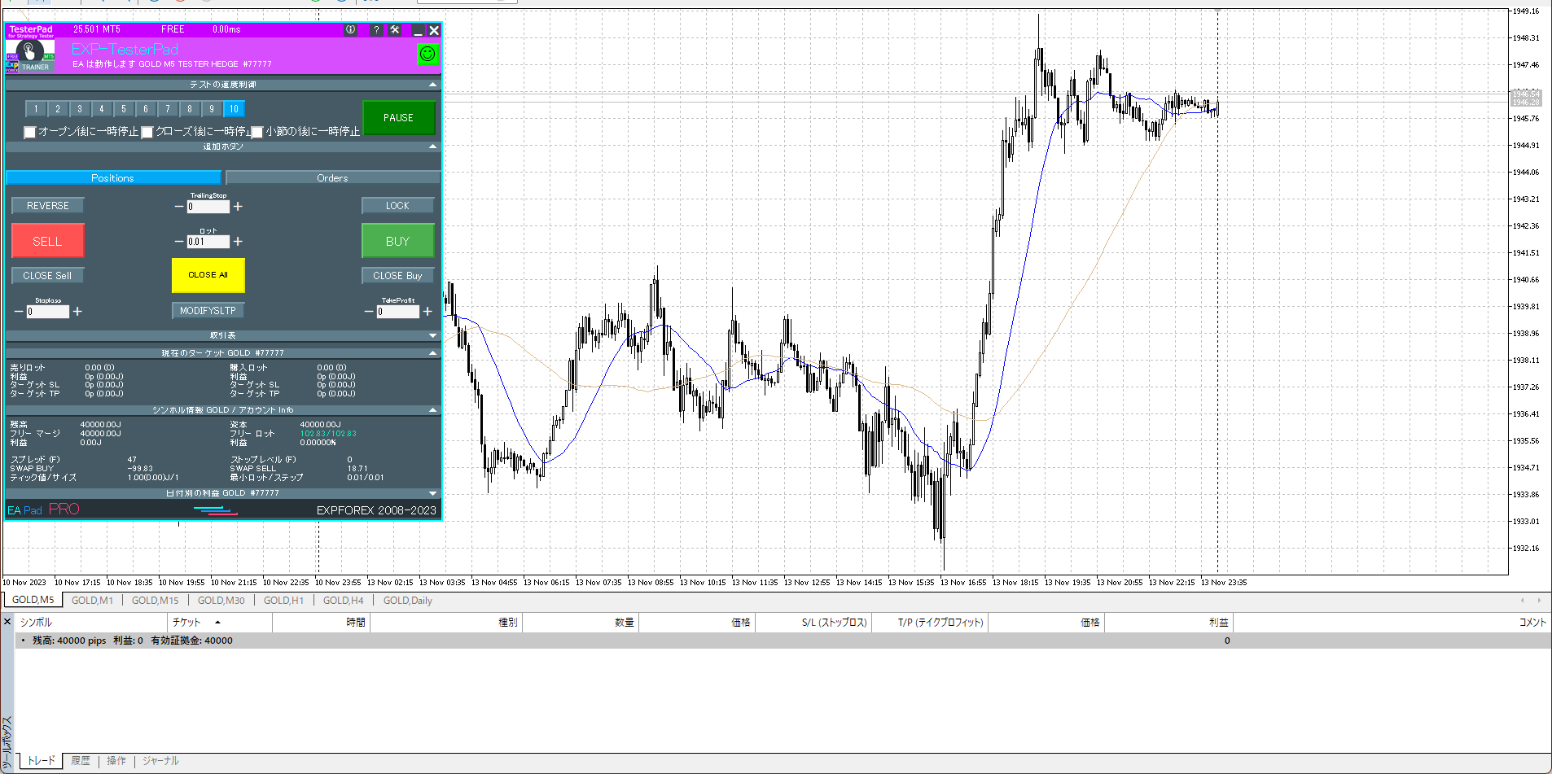This screenshot has width=1552, height=774.
Task: Increase TakeProfit with the plus icon
Action: click(427, 312)
